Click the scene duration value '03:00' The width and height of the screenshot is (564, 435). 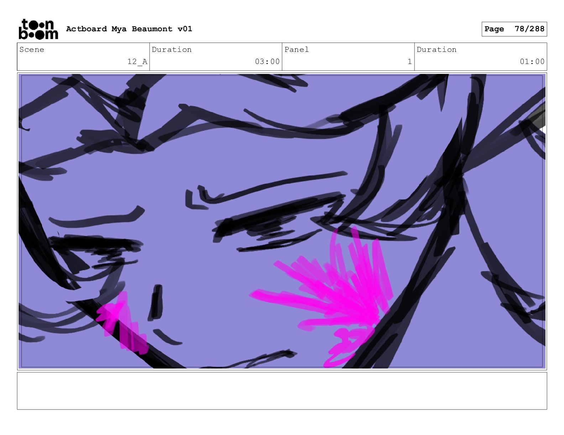point(267,61)
